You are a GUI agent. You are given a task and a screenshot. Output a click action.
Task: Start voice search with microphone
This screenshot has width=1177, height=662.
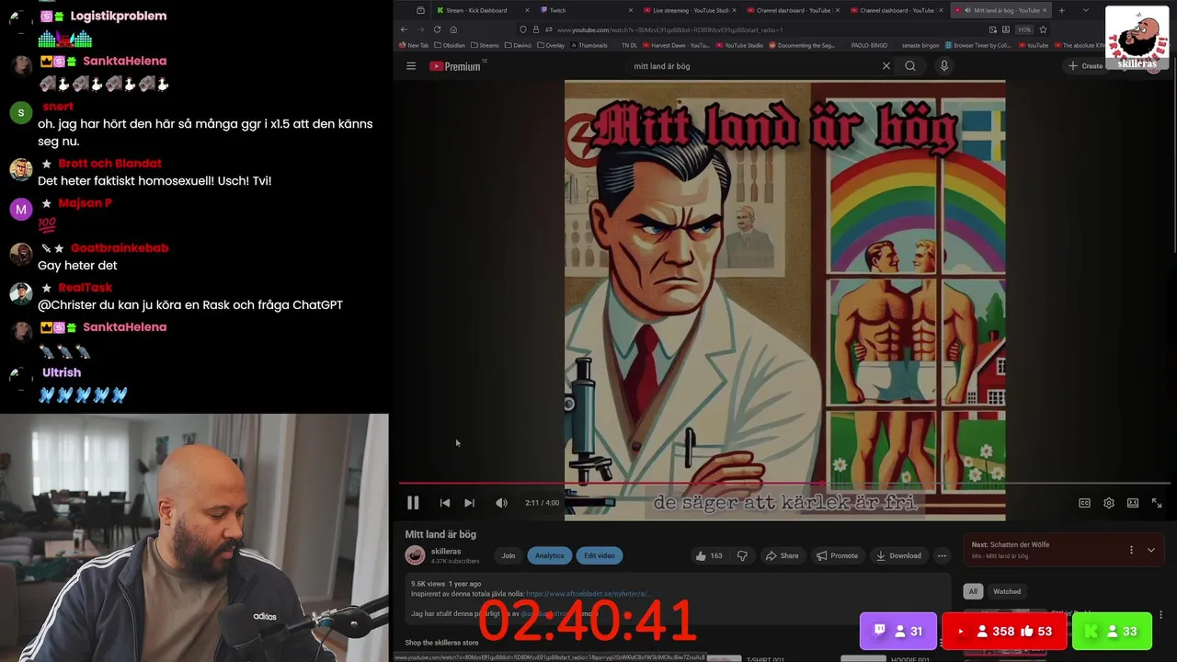pyautogui.click(x=943, y=66)
